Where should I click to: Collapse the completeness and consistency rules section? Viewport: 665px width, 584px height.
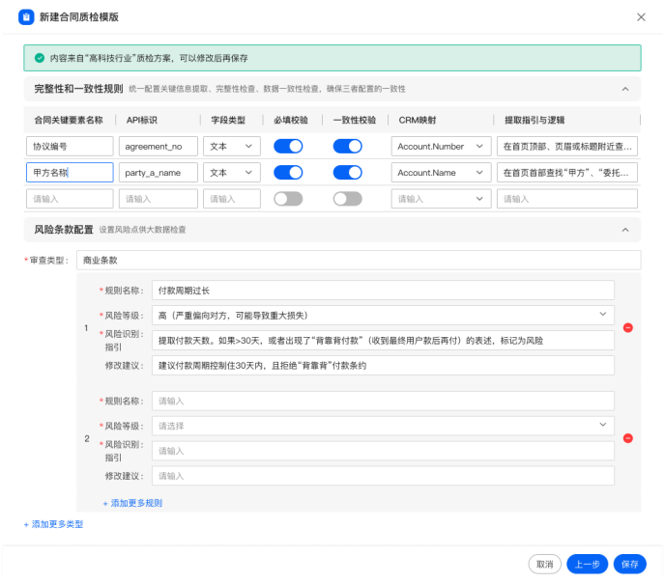point(625,89)
